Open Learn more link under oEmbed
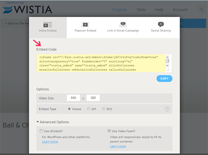 click(50, 141)
